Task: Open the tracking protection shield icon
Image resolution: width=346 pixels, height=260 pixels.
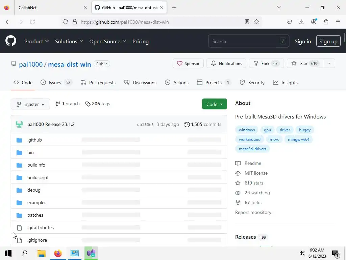Action: (x=65, y=22)
